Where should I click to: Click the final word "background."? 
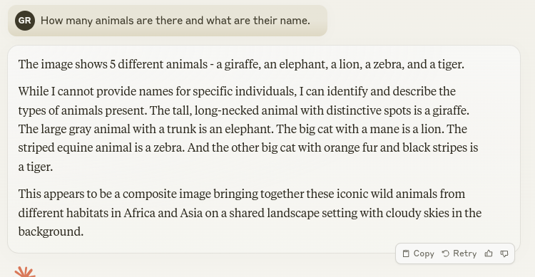pyautogui.click(x=51, y=231)
